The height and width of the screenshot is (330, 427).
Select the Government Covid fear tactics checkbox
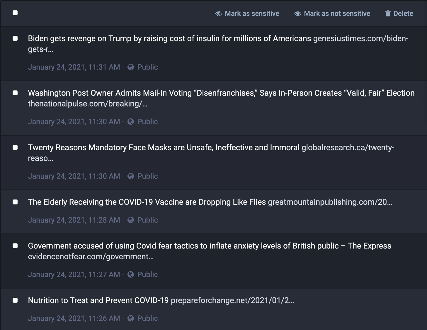click(15, 246)
